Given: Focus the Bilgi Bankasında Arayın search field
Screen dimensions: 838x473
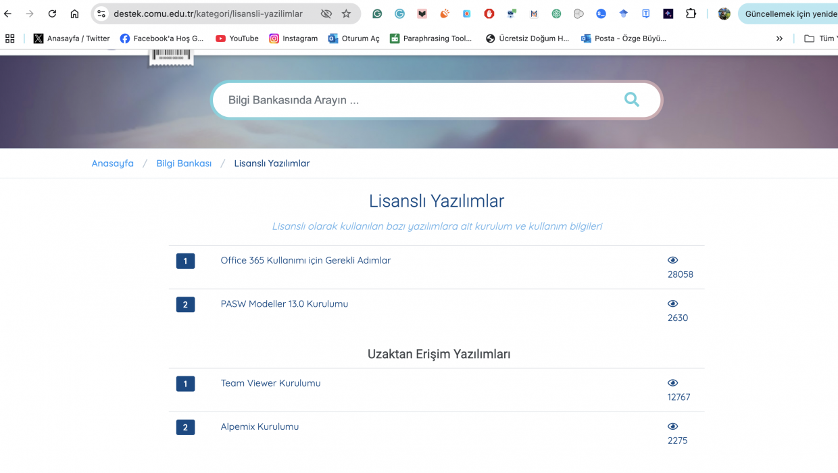Looking at the screenshot, I should 418,100.
